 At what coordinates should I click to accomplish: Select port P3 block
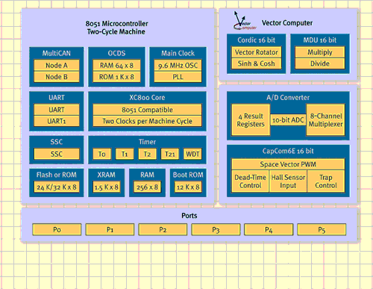tap(216, 229)
